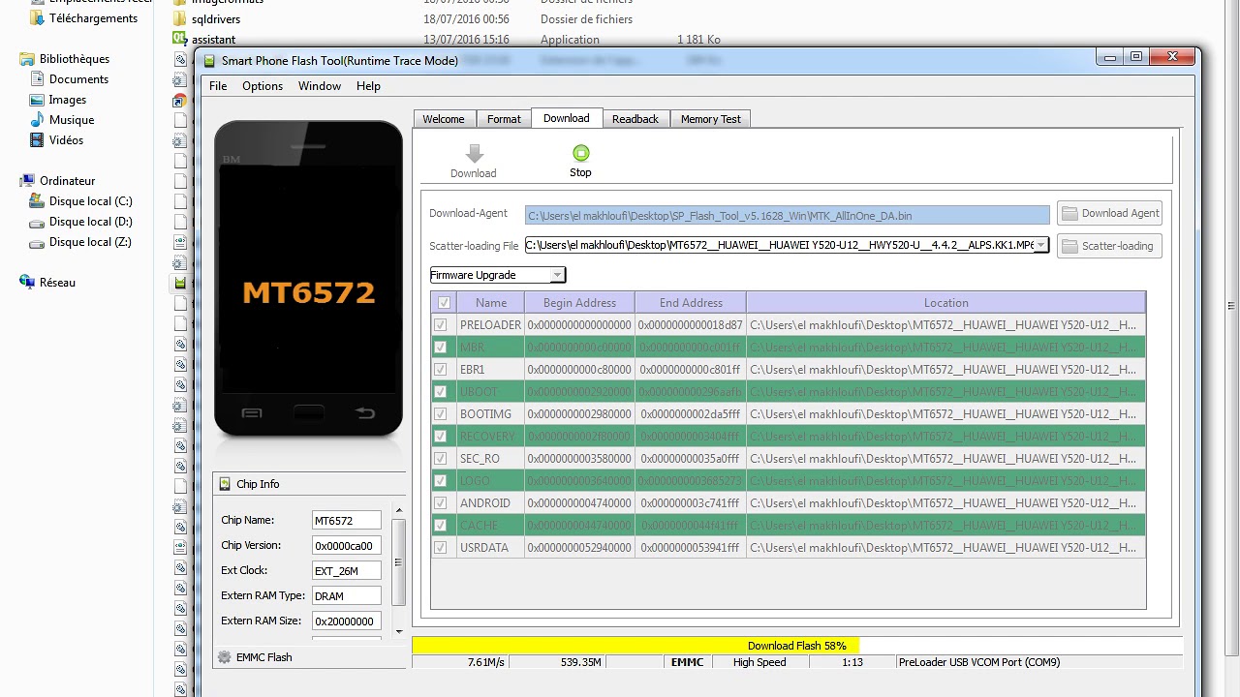This screenshot has width=1240, height=697.
Task: Click the phone's home button graphic
Action: (308, 413)
